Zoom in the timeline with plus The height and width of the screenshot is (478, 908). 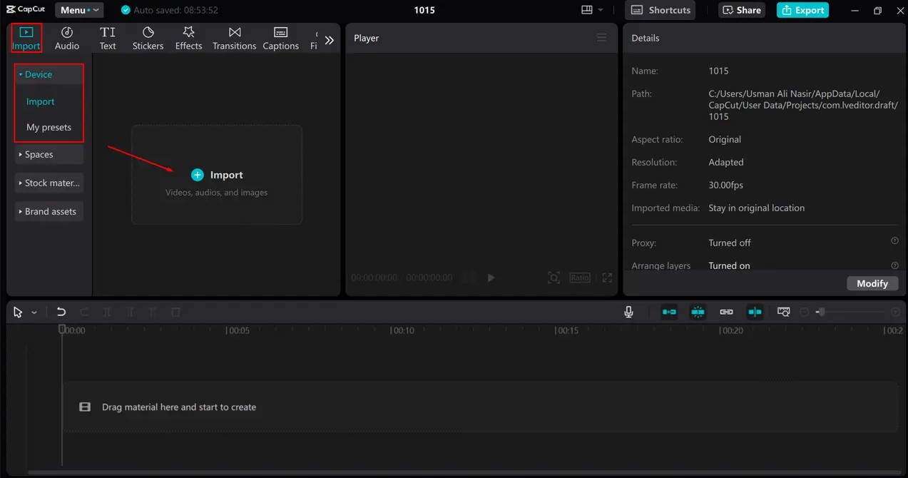tap(895, 312)
